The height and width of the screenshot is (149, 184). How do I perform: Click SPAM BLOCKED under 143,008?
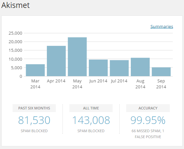(x=91, y=131)
